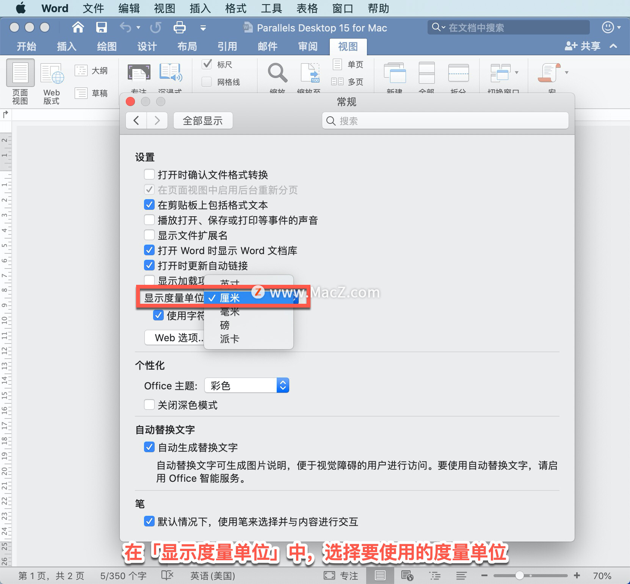Open the Zoom magnifier tool
This screenshot has height=584, width=630.
(277, 73)
